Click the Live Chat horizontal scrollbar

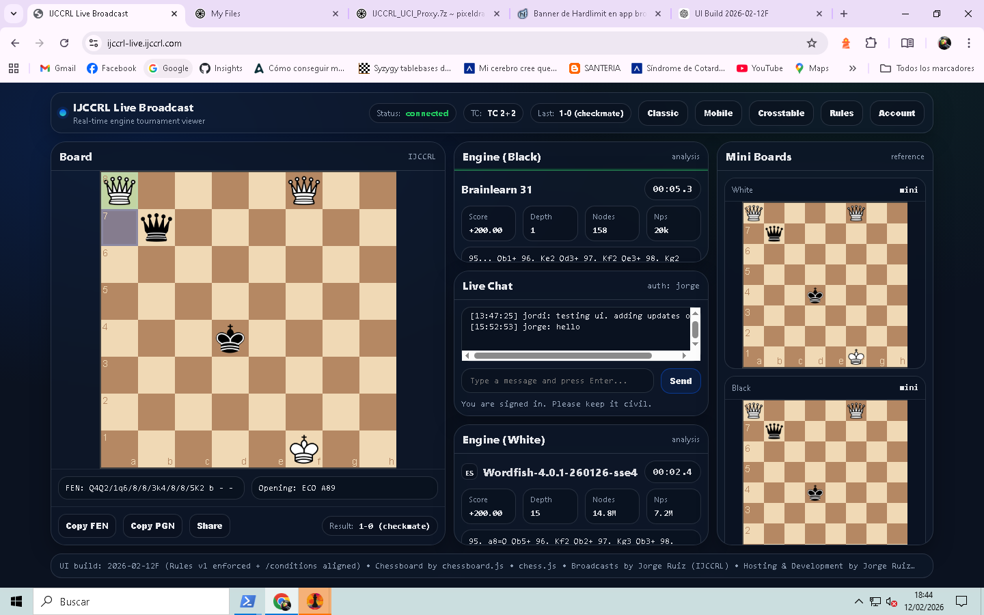(562, 355)
